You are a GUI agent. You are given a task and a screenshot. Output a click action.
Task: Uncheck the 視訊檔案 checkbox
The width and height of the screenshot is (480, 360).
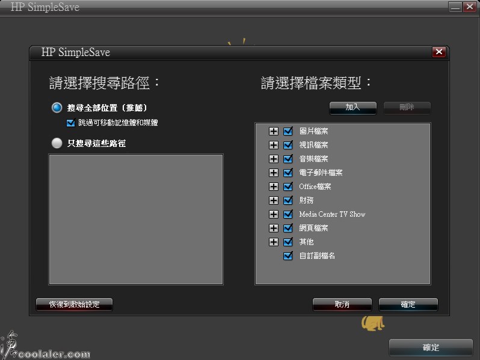[x=288, y=145]
